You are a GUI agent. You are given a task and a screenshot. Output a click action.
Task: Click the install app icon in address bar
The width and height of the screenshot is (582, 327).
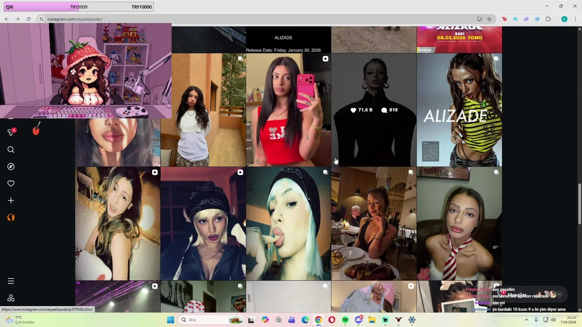click(x=479, y=19)
